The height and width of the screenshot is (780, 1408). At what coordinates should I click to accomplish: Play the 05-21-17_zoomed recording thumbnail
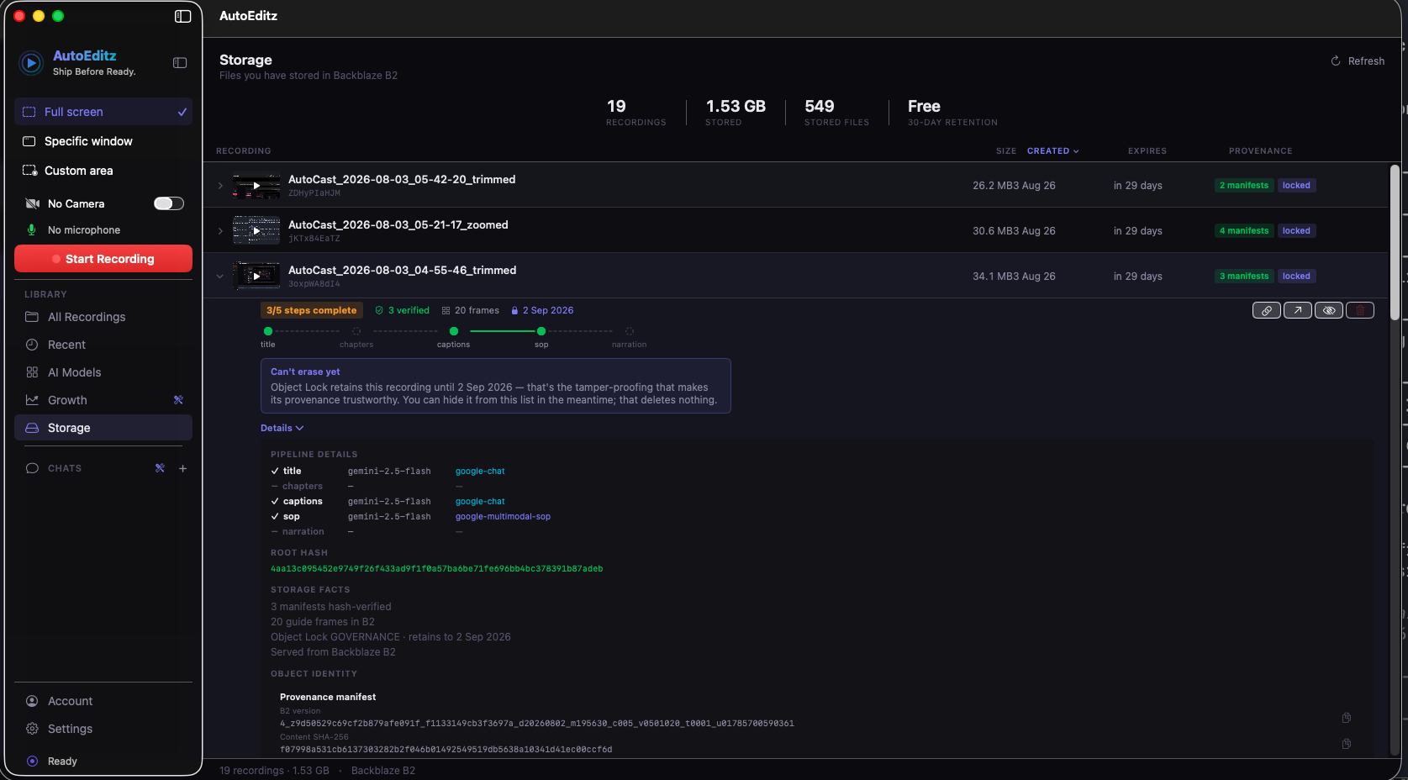tap(256, 231)
